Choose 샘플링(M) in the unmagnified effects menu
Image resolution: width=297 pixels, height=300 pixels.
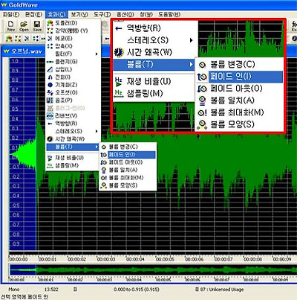[x=74, y=165]
